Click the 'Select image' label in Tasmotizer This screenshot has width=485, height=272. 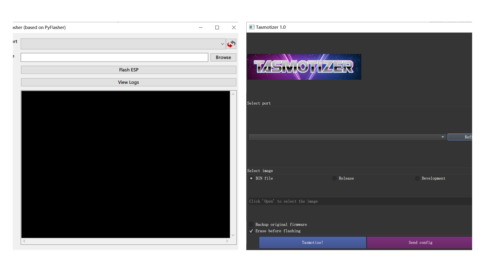(x=260, y=171)
